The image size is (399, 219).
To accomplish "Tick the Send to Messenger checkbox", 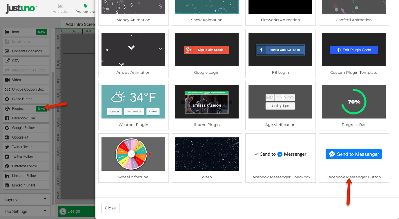I will coord(256,154).
